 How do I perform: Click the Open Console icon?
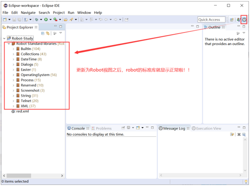[138, 128]
